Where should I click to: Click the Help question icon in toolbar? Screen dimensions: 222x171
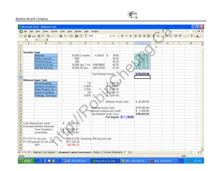[x=81, y=36]
